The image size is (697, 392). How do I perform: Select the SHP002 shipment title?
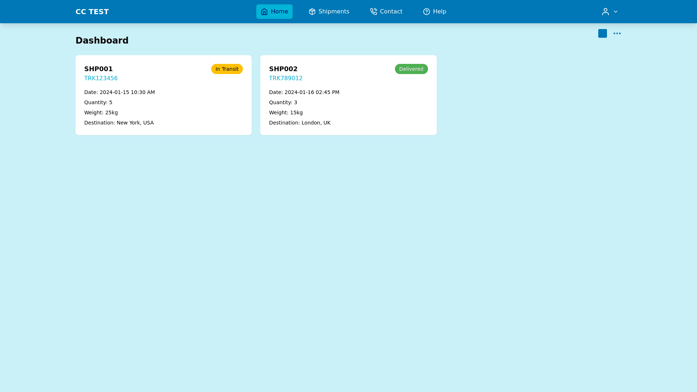click(283, 69)
